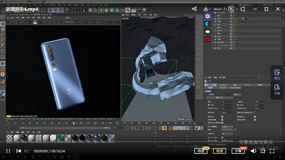This screenshot has height=160, width=285.
Task: Select OctaneSky in the object manager
Action: 221,13
